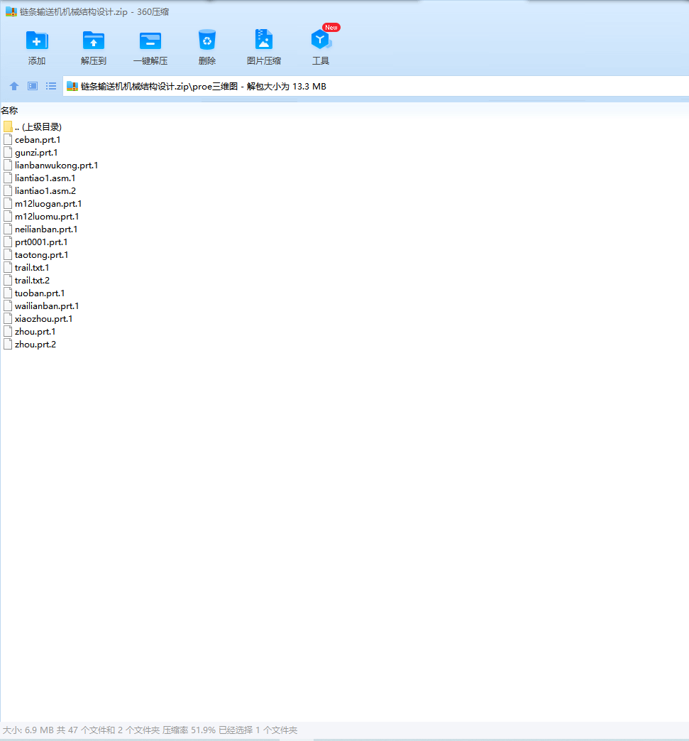This screenshot has height=741, width=689.
Task: Click the 解压到 (Extract to) icon
Action: [94, 40]
